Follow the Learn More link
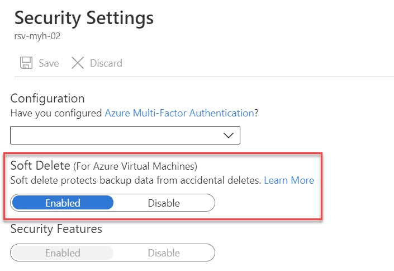The width and height of the screenshot is (394, 271). pyautogui.click(x=288, y=180)
